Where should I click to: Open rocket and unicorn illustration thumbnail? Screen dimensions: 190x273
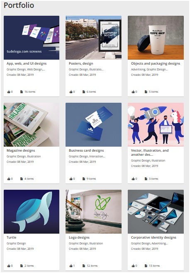coord(156,125)
